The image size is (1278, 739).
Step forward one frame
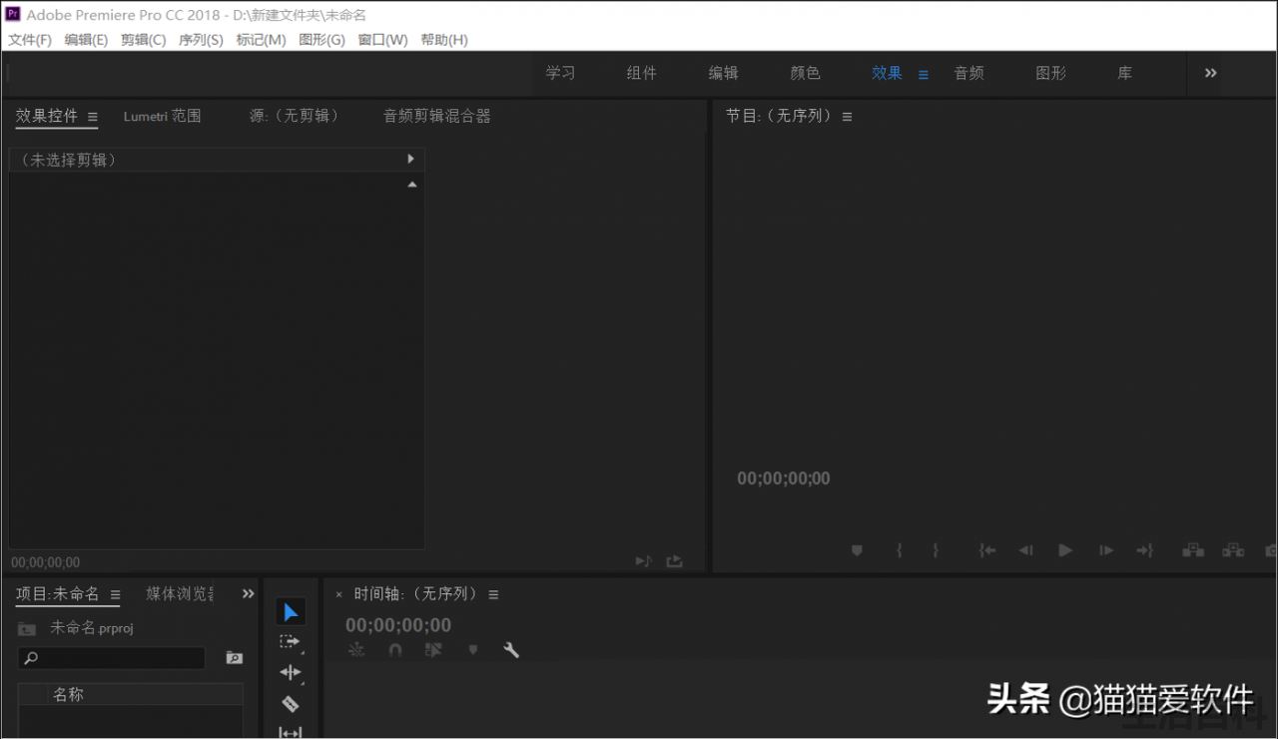[x=1105, y=550]
